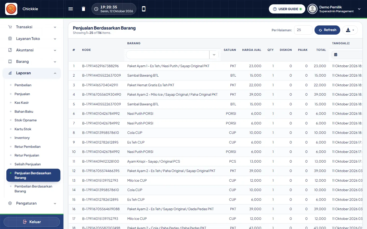Open the Demo Pemilik account dropdown
Viewport: 367px width, 229px height.
pyautogui.click(x=359, y=9)
